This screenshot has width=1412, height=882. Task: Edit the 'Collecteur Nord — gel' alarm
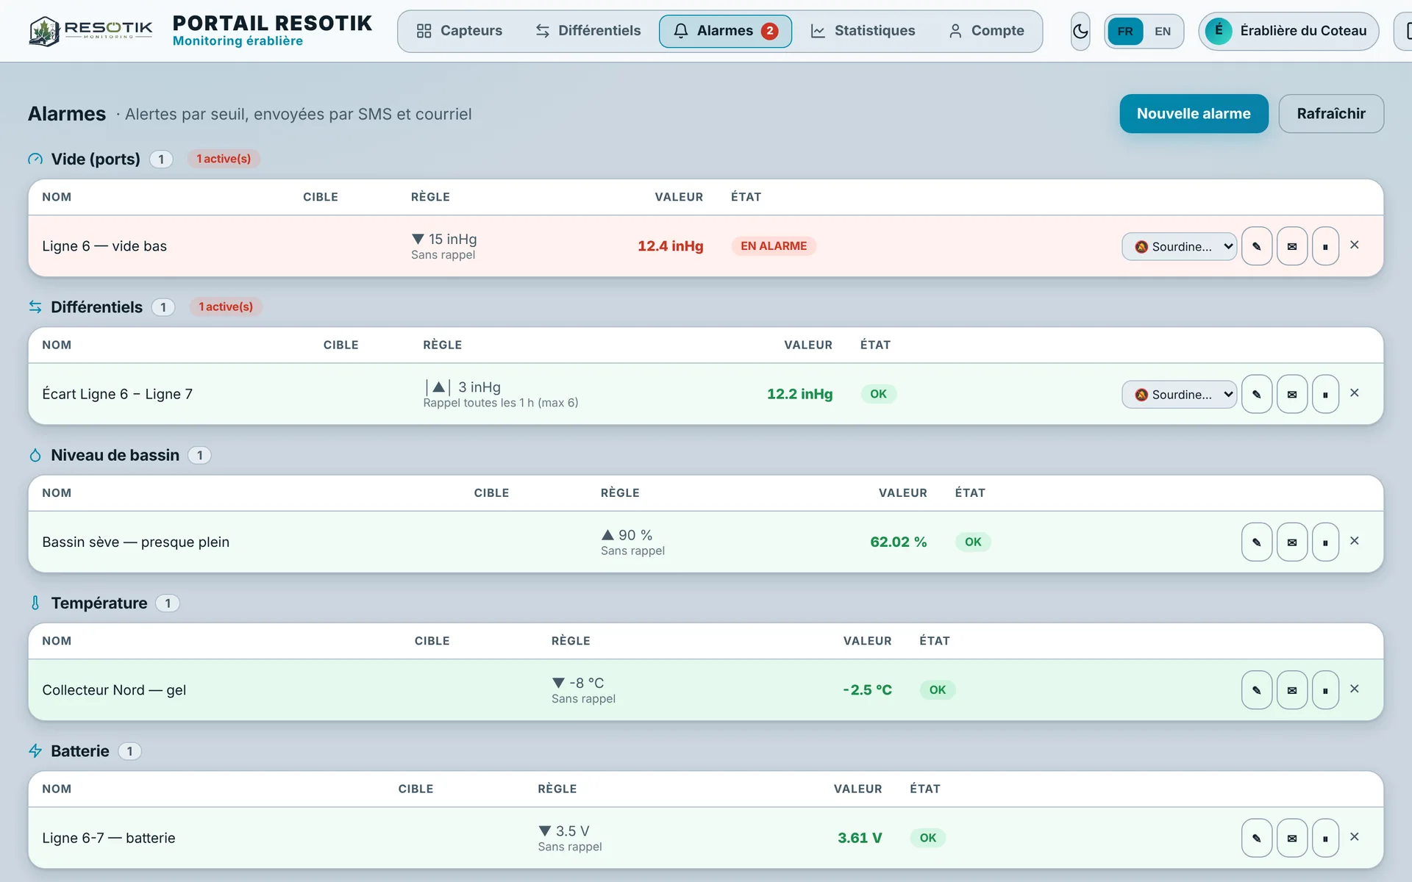(x=1256, y=689)
